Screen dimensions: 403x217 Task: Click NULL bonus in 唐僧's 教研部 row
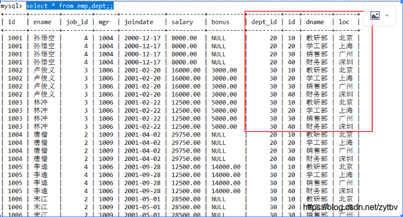point(219,134)
